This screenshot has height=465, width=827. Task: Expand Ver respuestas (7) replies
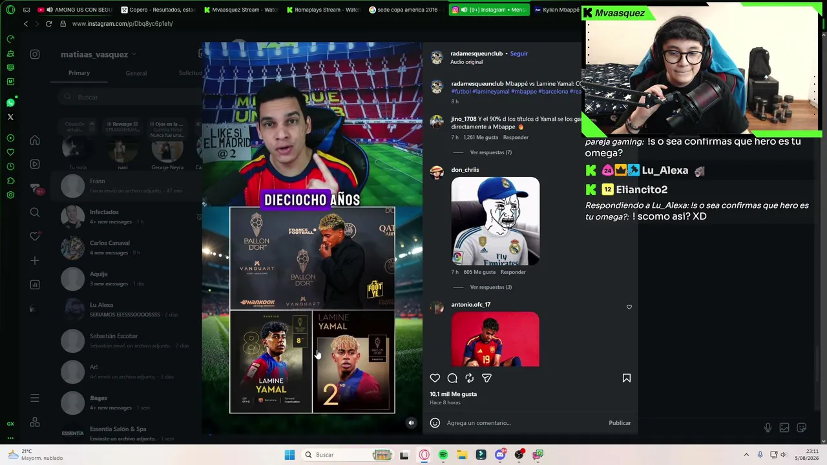491,152
